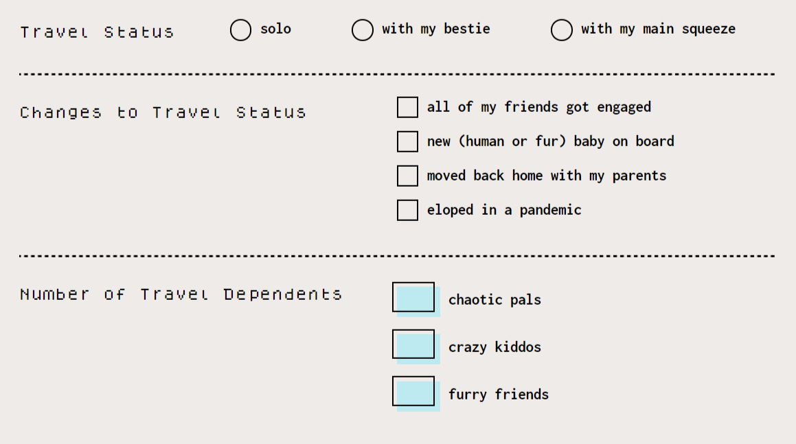Toggle the 'eloped in a pandemic' checkbox
Screen dimensions: 796x444
coord(407,210)
